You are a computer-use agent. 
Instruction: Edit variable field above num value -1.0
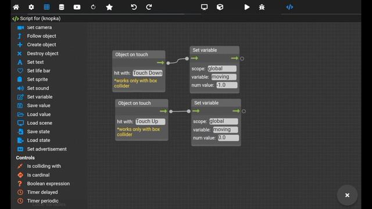click(224, 77)
